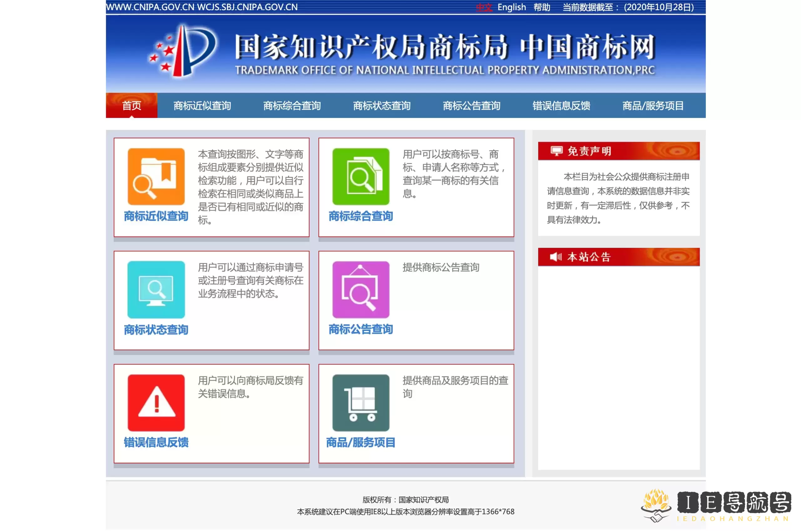Screen dimensions: 801x531
Task: Click the monitor icon beside 免责声明 heading
Action: click(x=556, y=151)
